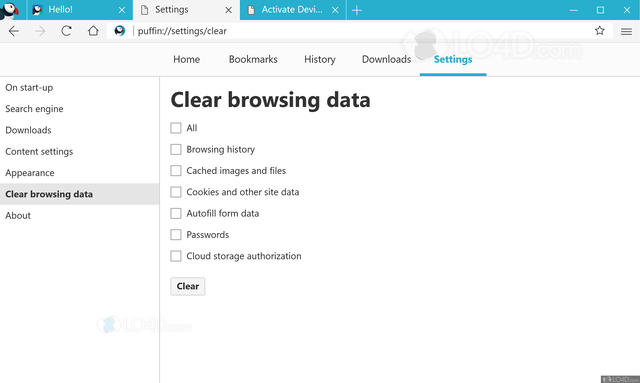The width and height of the screenshot is (640, 383).
Task: Open a new browser tab with the plus icon
Action: click(x=357, y=10)
